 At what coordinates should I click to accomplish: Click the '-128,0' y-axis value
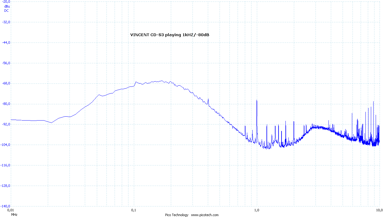6,186
